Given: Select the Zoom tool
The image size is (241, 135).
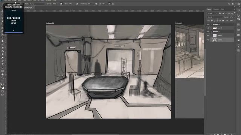Looking at the screenshot, I should coord(3,78).
